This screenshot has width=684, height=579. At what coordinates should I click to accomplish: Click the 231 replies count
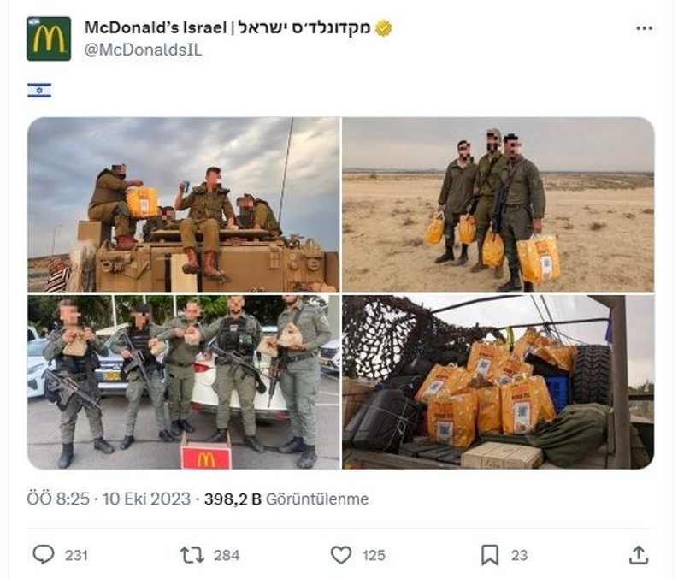76,555
